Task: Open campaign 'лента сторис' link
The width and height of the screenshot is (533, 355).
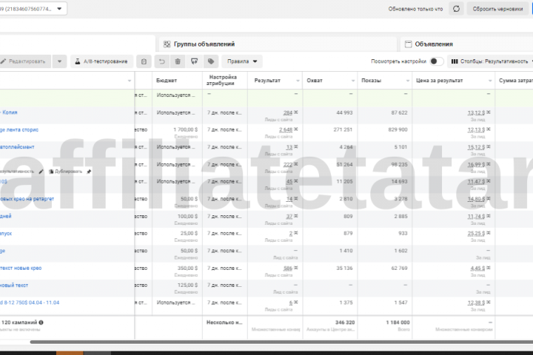Action: click(19, 129)
